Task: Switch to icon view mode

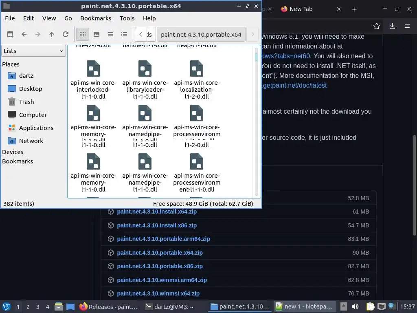Action: coord(83,34)
